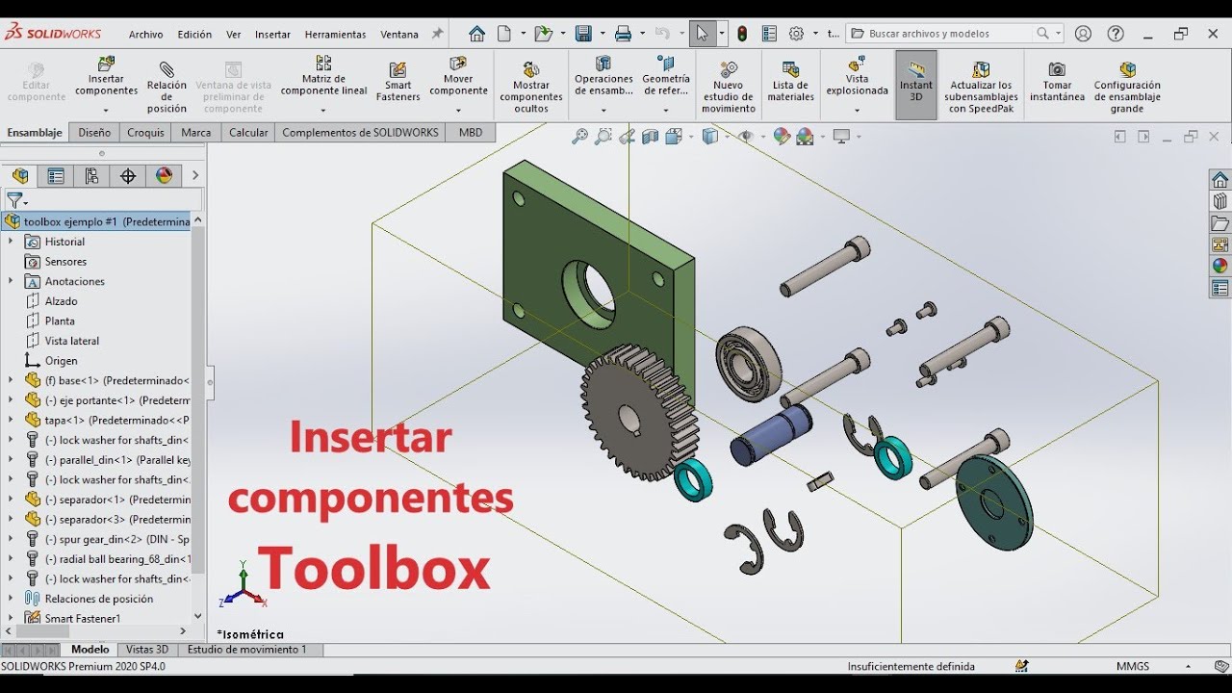Open the Appearances color wheel in task pane
Viewport: 1232px width, 693px height.
(1219, 266)
